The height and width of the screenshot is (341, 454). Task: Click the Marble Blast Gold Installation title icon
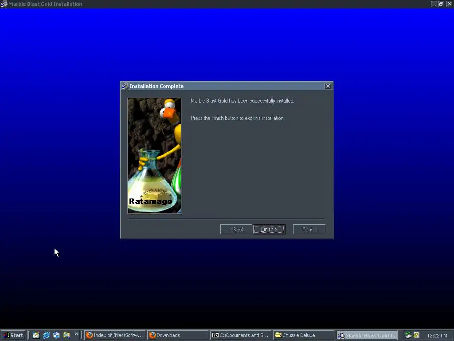coord(4,4)
